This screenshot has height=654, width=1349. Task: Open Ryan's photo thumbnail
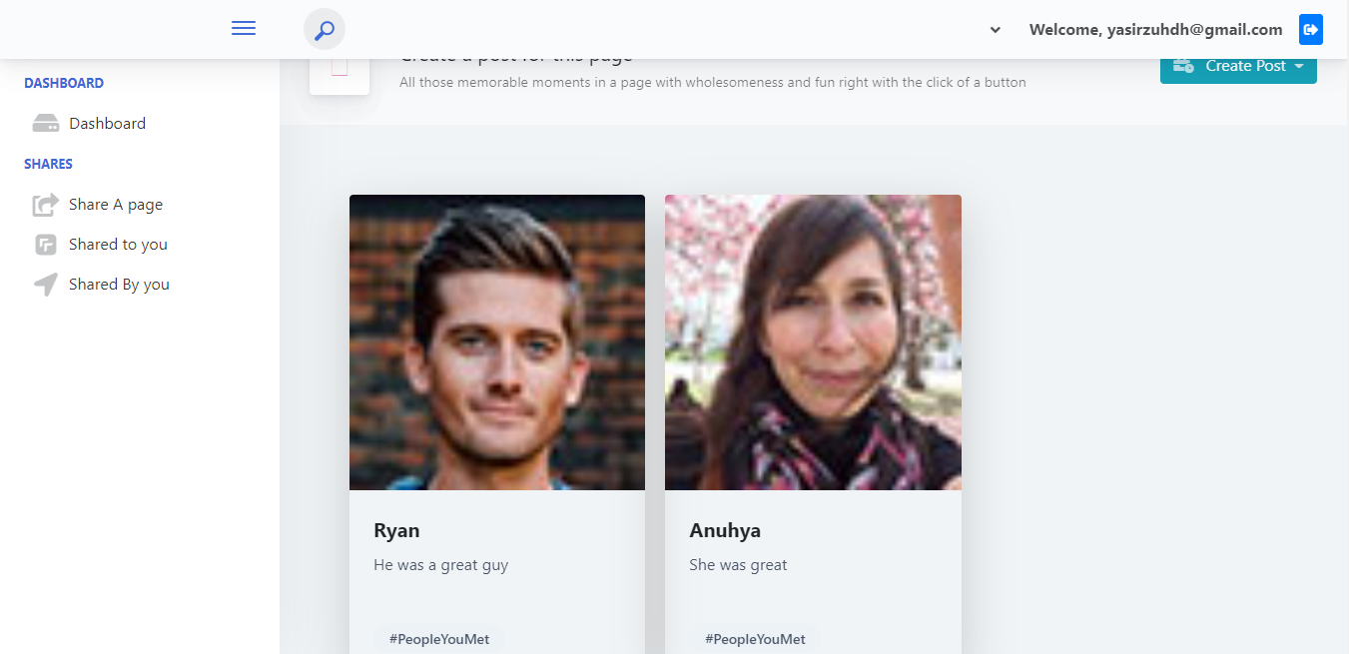[497, 342]
